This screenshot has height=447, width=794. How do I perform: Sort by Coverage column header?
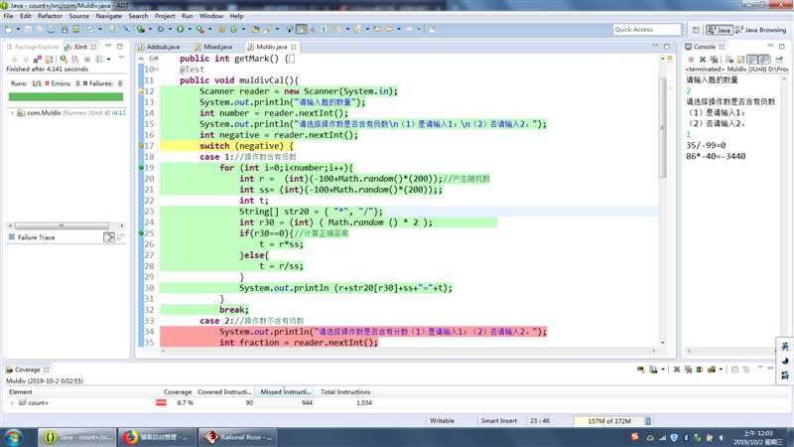click(x=178, y=391)
